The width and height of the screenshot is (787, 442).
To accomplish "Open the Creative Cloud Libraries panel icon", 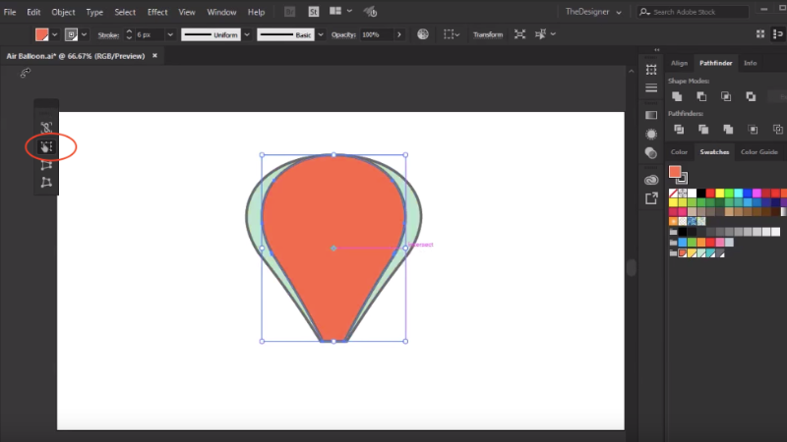I will point(651,180).
